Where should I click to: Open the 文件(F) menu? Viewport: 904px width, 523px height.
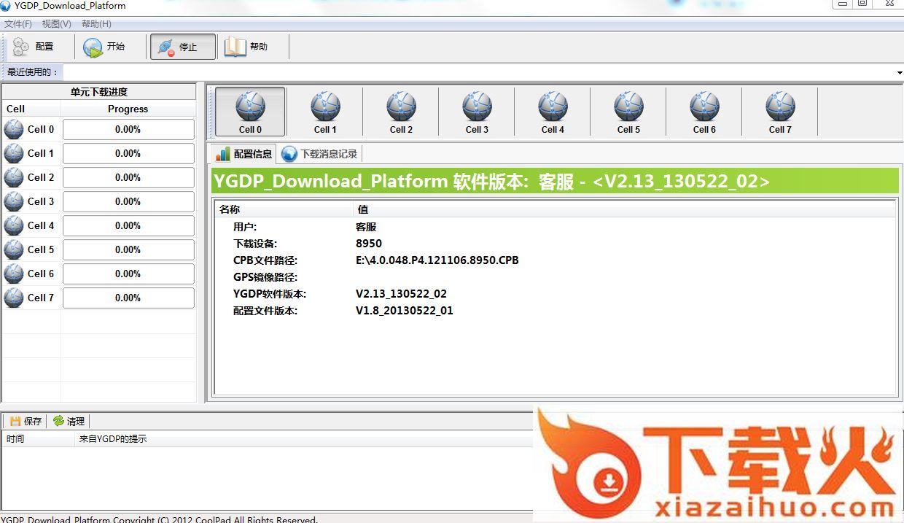18,24
